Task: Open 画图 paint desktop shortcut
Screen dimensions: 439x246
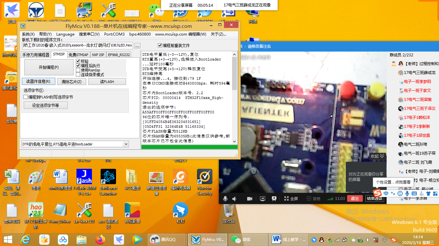Action: [36, 180]
